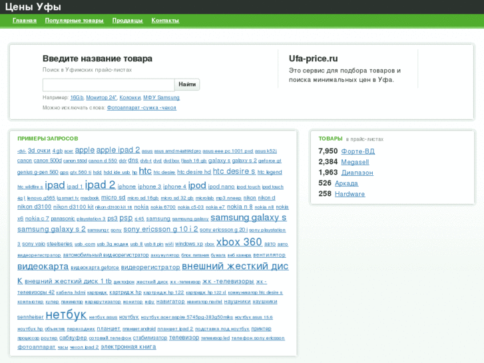Select the steelseries tag
This screenshot has width=484, height=363.
(x=59, y=244)
